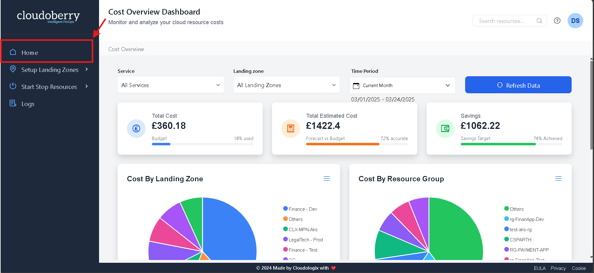
Task: Open the Current Month time period dropdown
Action: click(x=402, y=85)
